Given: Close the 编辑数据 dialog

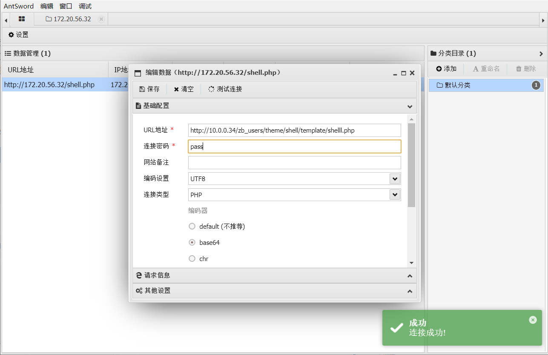Looking at the screenshot, I should 412,73.
